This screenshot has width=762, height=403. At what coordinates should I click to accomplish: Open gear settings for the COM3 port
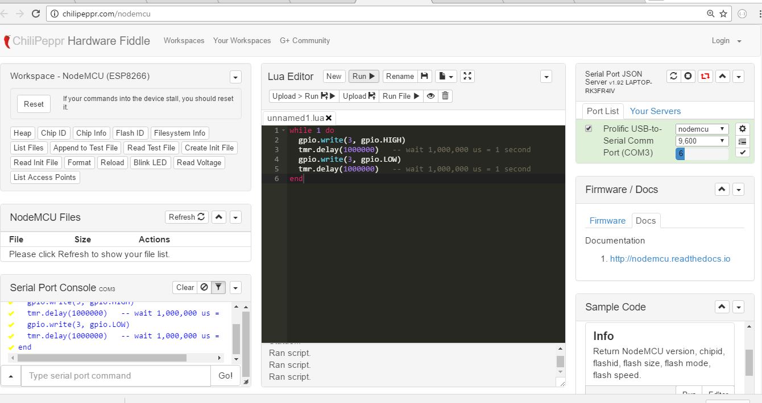click(x=742, y=129)
